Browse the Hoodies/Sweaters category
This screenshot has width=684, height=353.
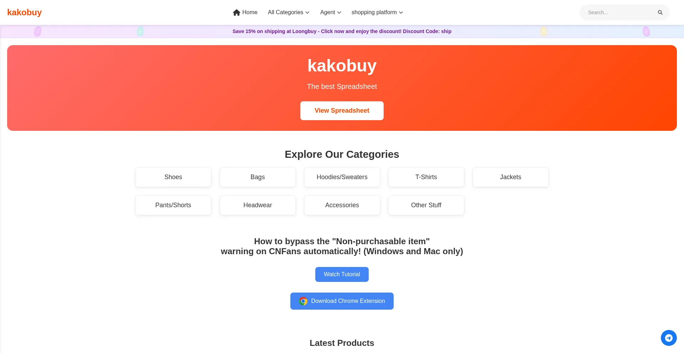click(x=342, y=177)
